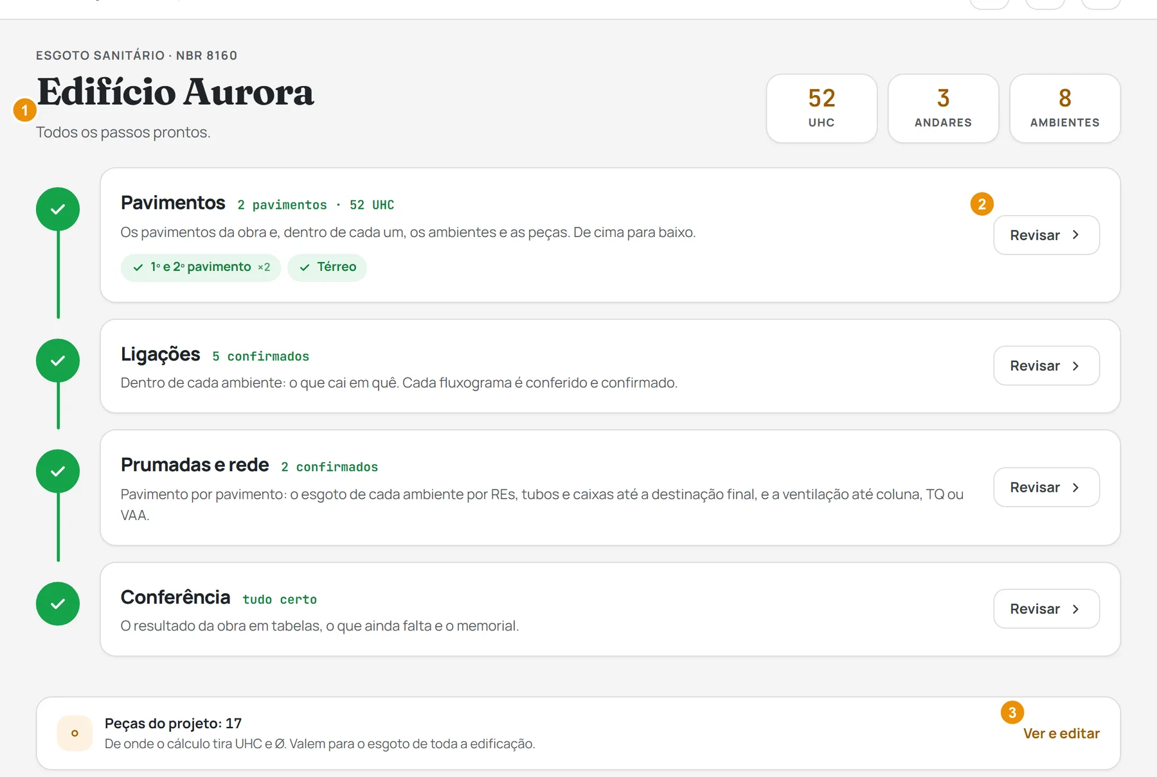This screenshot has height=777, width=1157.
Task: Click the 8 Ambientes summary card
Action: tap(1065, 109)
